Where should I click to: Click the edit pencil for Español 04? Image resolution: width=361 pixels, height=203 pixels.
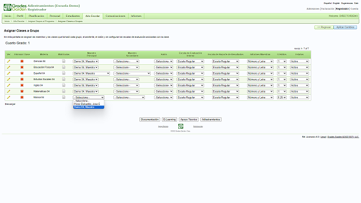[8, 73]
